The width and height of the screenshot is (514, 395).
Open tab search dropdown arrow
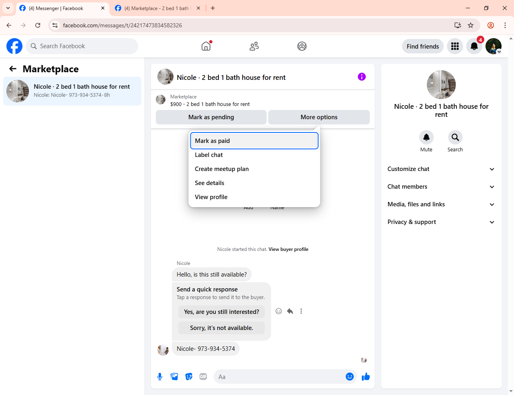8,8
